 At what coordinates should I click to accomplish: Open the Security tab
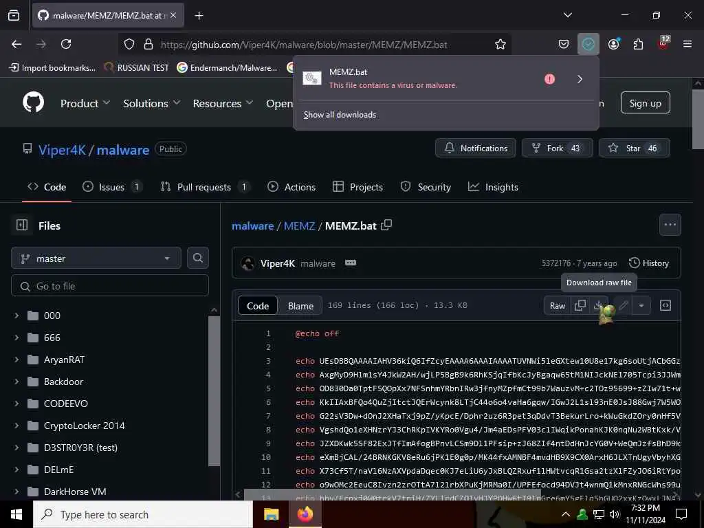tap(426, 187)
